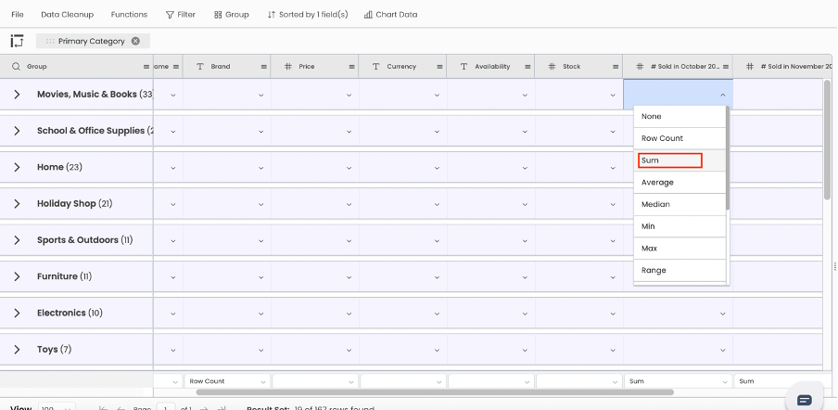Click the group panel icon beside the Primary Category chip
The height and width of the screenshot is (410, 838).
(x=17, y=41)
